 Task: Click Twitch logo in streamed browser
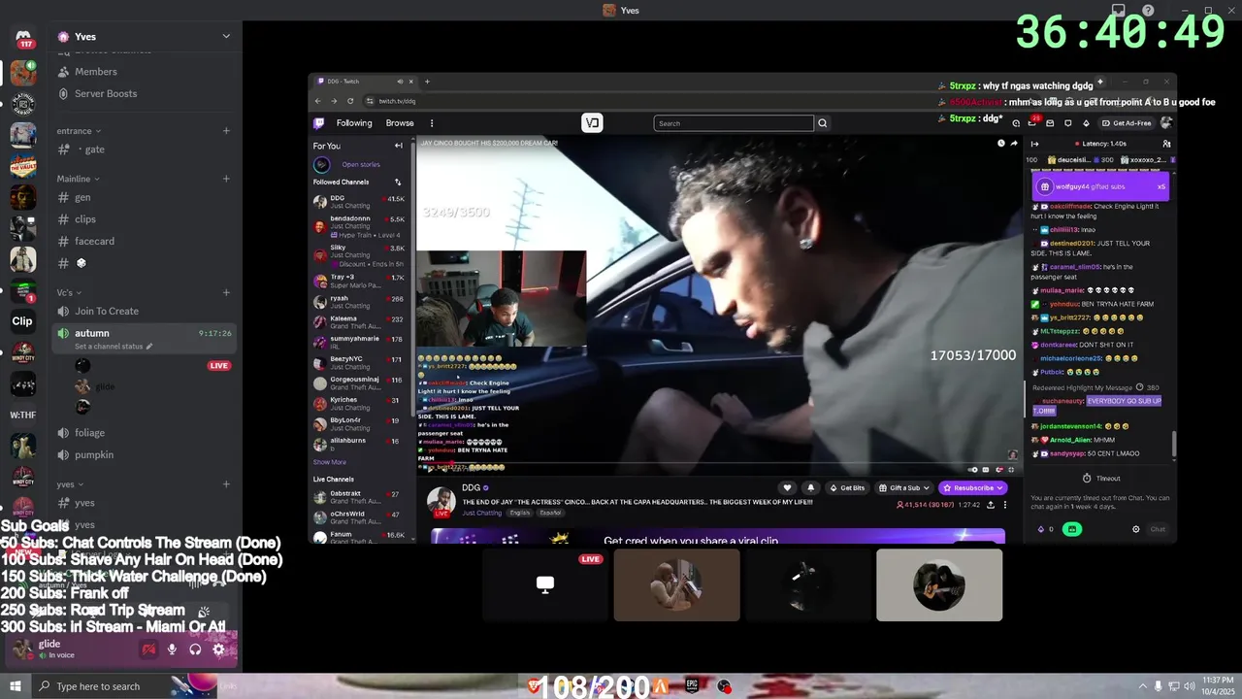point(318,123)
